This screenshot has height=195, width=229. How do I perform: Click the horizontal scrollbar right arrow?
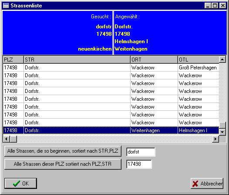click(x=216, y=139)
